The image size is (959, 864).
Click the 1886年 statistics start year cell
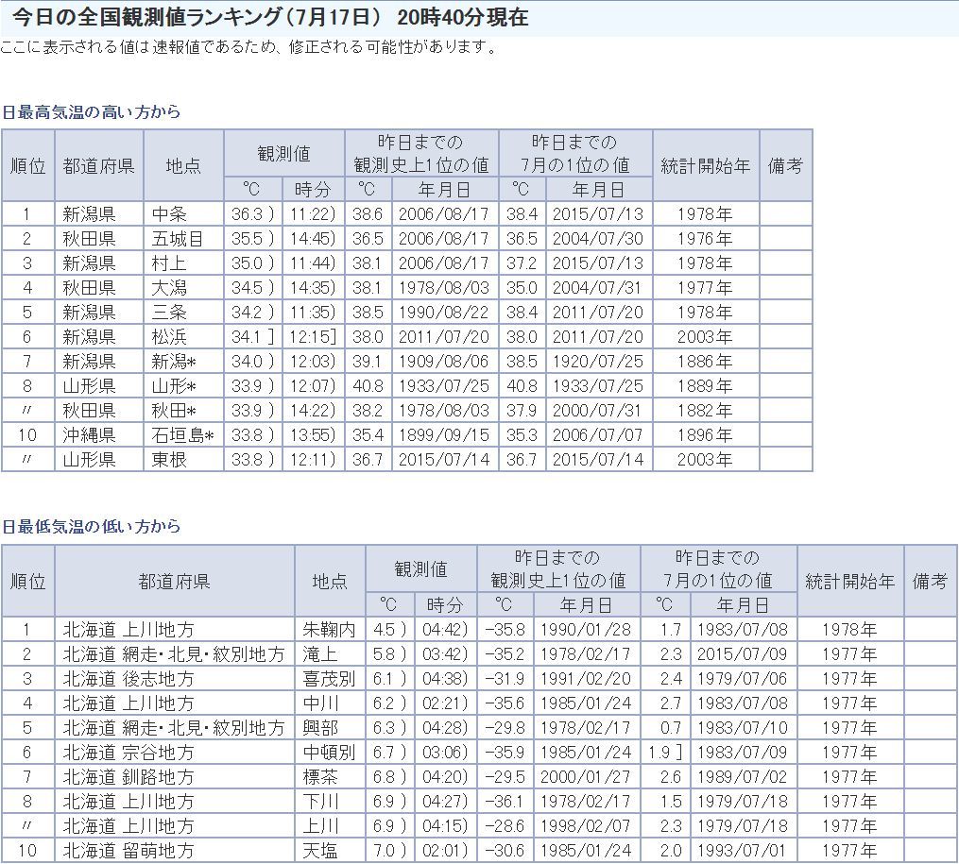coord(704,362)
